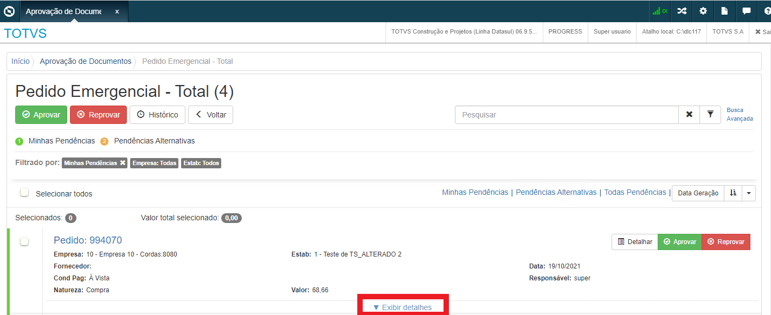The width and height of the screenshot is (771, 315).
Task: Click the red Reprovar button at top
Action: click(99, 115)
